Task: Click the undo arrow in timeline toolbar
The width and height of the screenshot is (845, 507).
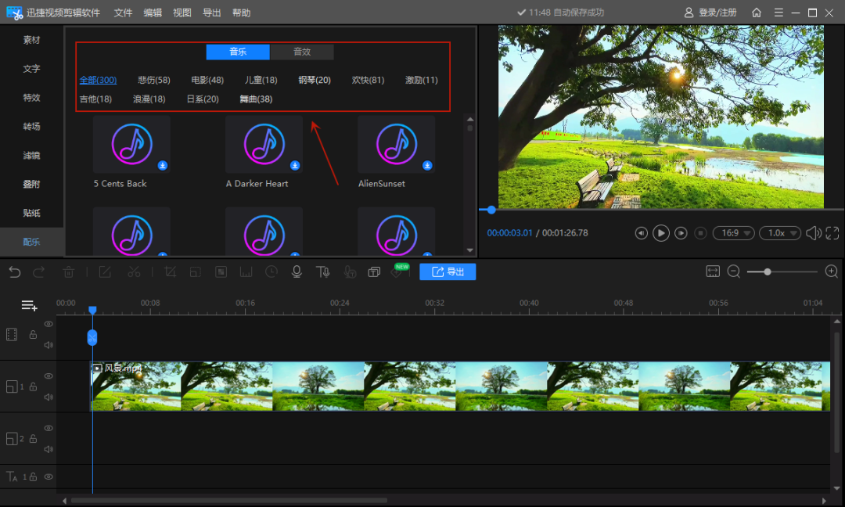Action: click(15, 271)
